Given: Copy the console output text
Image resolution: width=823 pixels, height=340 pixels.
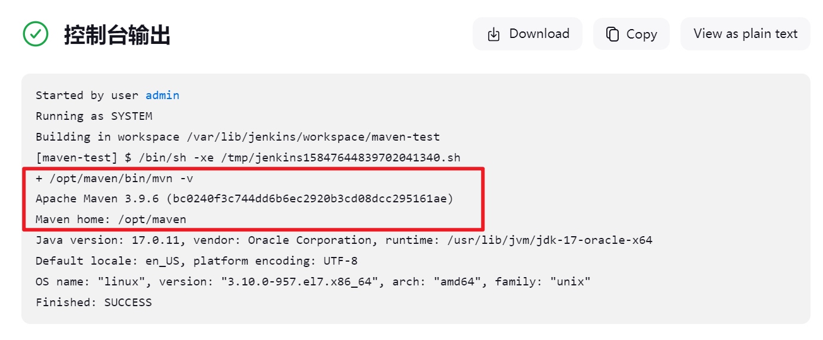Looking at the screenshot, I should click(631, 34).
